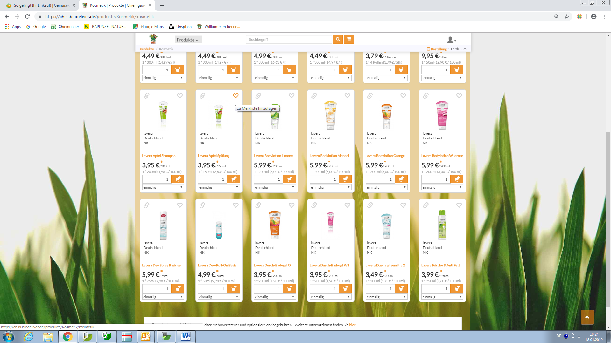
Task: Toggle wishlist heart for Lavera Bodylotion Limone
Action: click(x=291, y=96)
